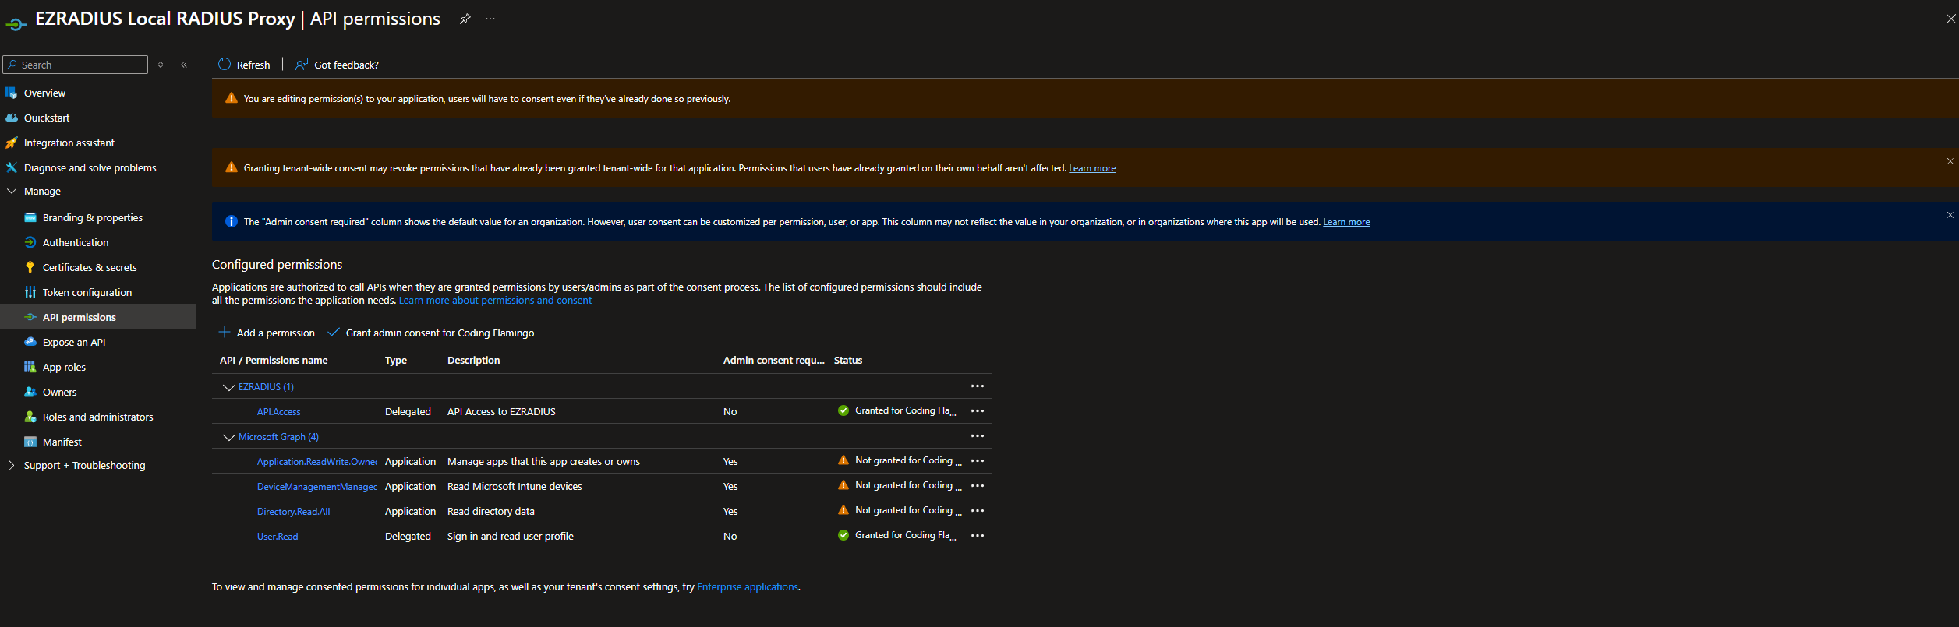Viewport: 1959px width, 627px height.
Task: Click 'Granted for Coding Fla...' status on API.Access row
Action: [x=905, y=410]
